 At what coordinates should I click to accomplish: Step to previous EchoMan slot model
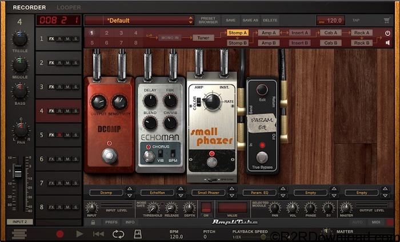click(x=181, y=189)
